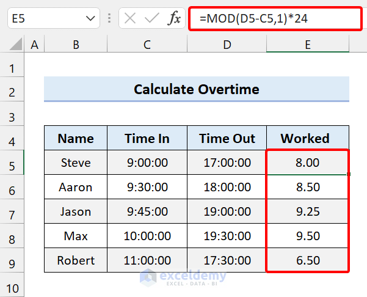Select the cell containing 'Aaron'
The width and height of the screenshot is (367, 297).
76,187
